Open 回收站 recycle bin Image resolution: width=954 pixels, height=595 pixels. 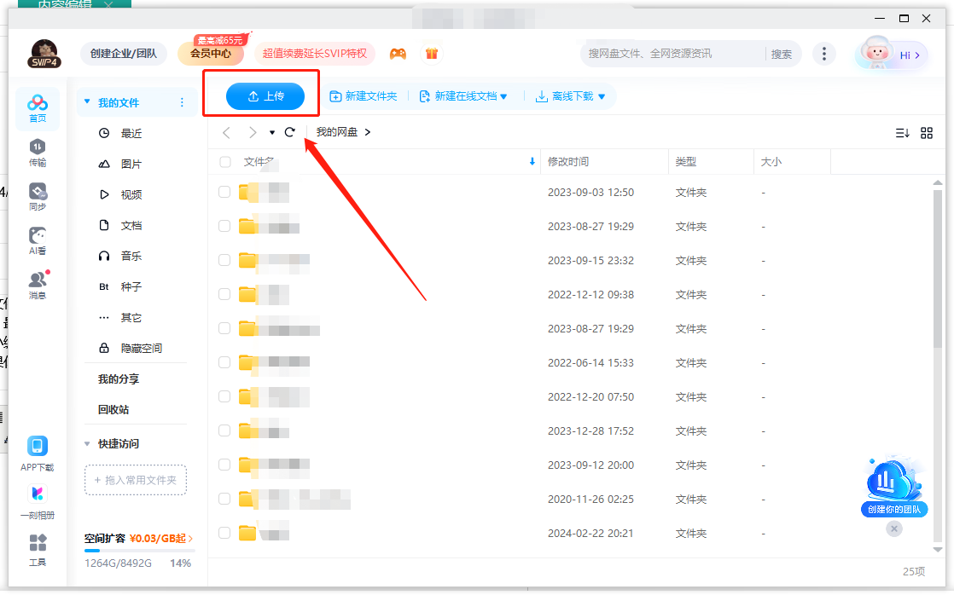point(113,410)
